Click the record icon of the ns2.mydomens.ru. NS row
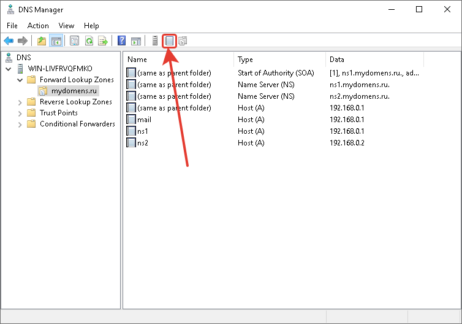This screenshot has width=462, height=324. tap(131, 96)
